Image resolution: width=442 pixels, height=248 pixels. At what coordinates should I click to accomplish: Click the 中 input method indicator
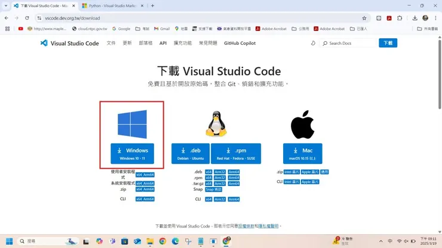[390, 241]
